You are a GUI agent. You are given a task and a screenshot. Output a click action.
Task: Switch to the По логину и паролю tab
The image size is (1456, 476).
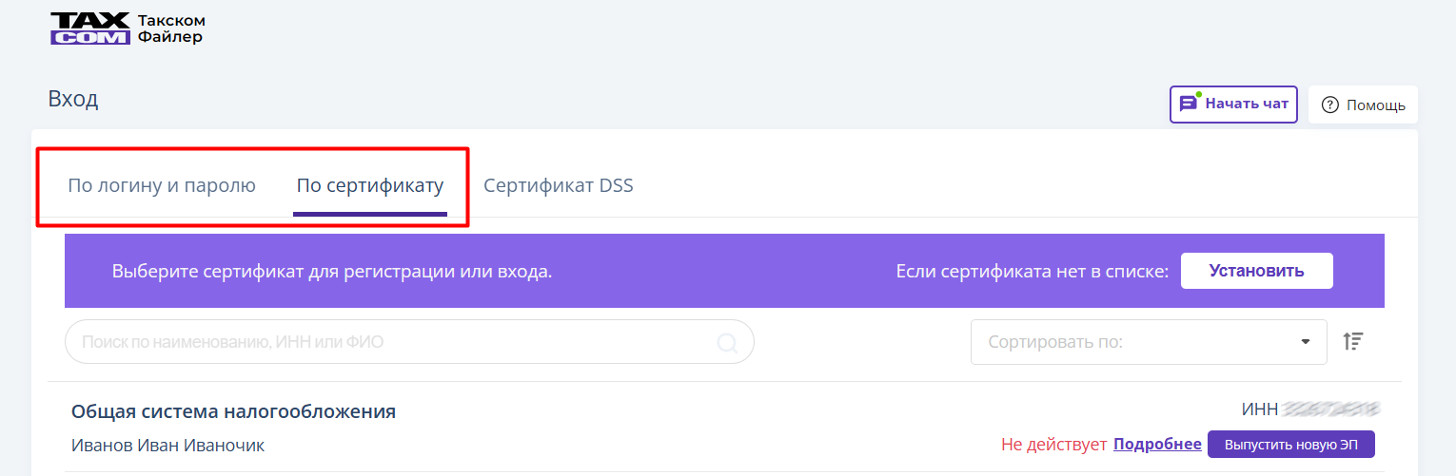[x=162, y=185]
